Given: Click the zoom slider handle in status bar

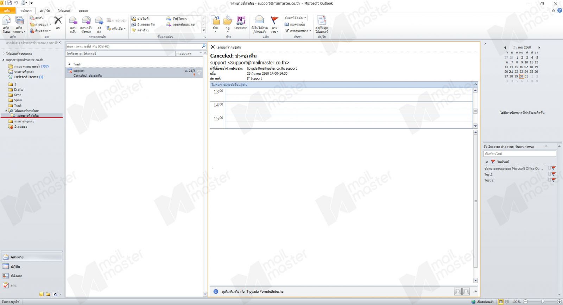Looking at the screenshot, I should (542, 301).
